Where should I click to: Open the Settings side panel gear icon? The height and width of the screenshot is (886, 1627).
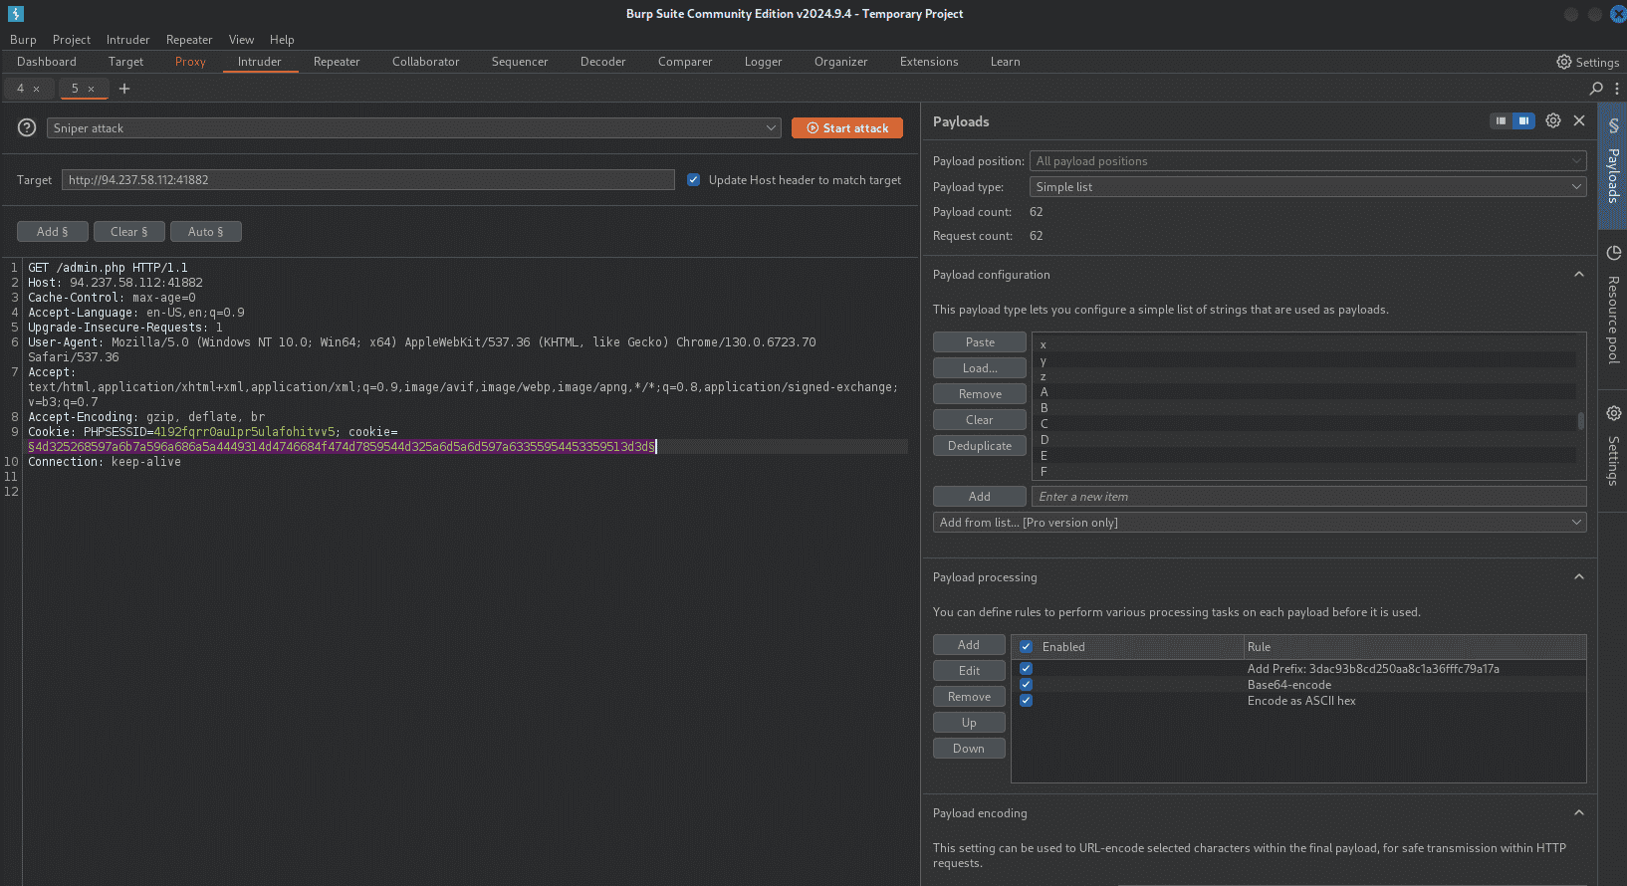[x=1613, y=413]
